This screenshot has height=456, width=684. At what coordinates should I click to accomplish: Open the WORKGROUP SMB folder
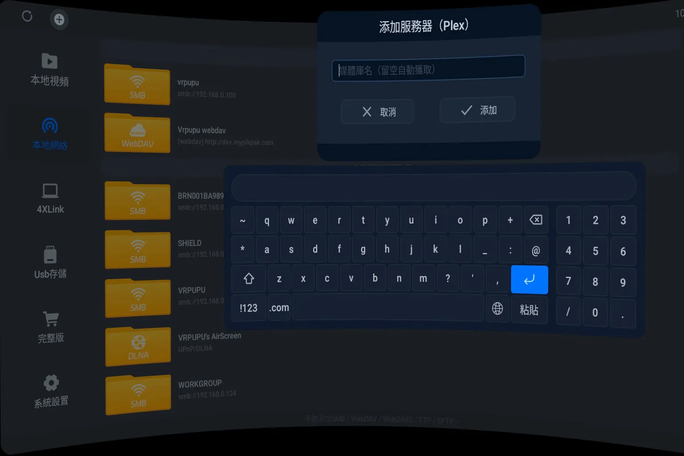pyautogui.click(x=138, y=395)
